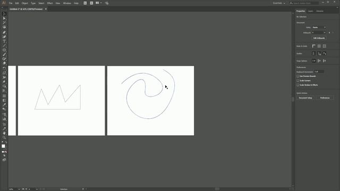Open the Essentials workspace switcher
The width and height of the screenshot is (340, 191).
click(279, 3)
